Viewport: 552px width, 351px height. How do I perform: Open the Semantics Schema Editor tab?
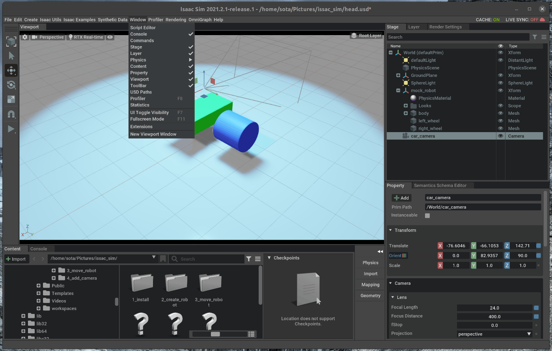(440, 185)
